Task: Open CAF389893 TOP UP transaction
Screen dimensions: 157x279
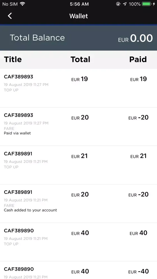Action: click(78, 88)
